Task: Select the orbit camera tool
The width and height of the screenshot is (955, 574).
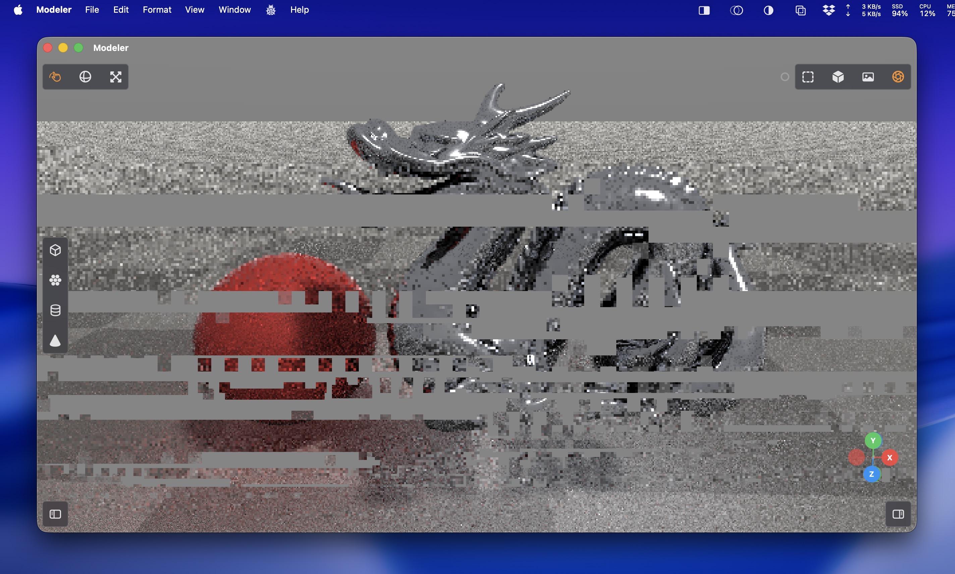Action: pos(86,76)
